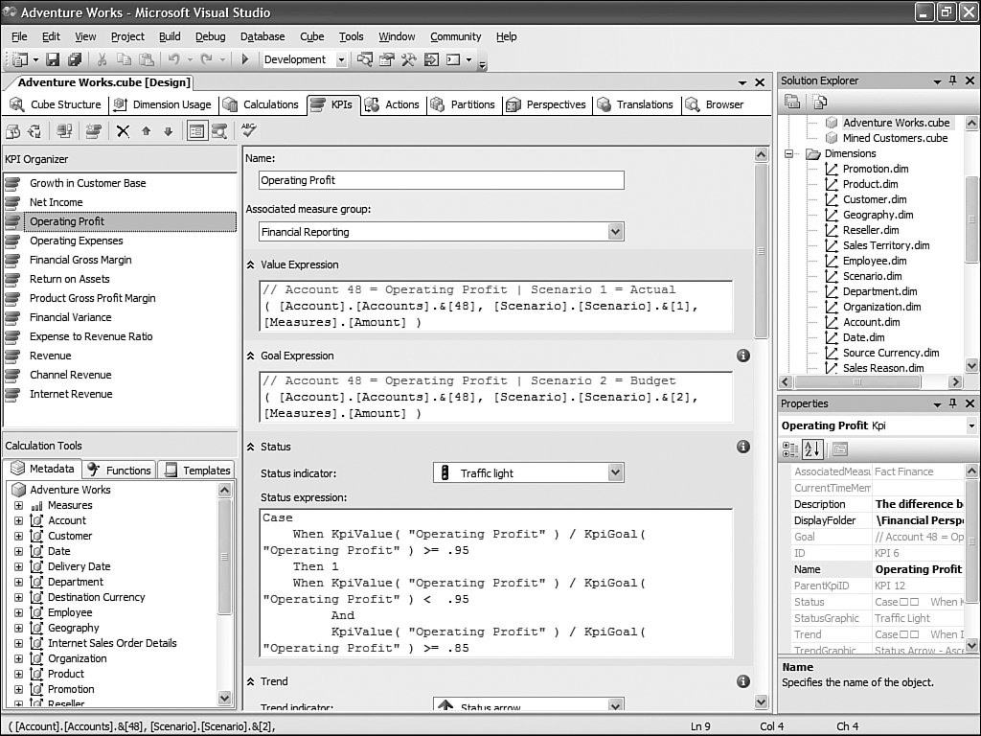981x736 pixels.
Task: Click the Properties Categorized view icon
Action: [x=790, y=449]
